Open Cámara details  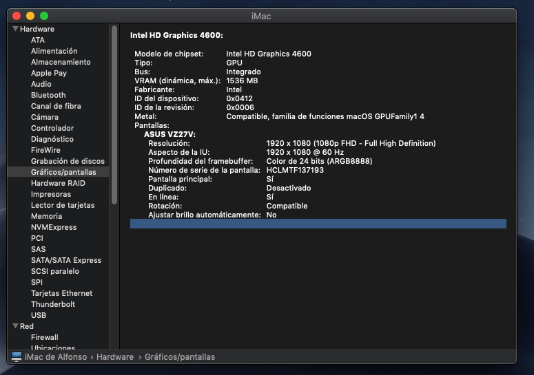click(45, 117)
